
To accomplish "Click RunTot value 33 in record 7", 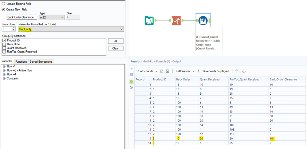I will tap(249, 112).
